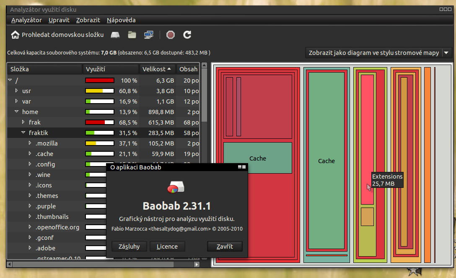Select the 'fraktik' row name
The width and height of the screenshot is (456, 278).
click(39, 133)
